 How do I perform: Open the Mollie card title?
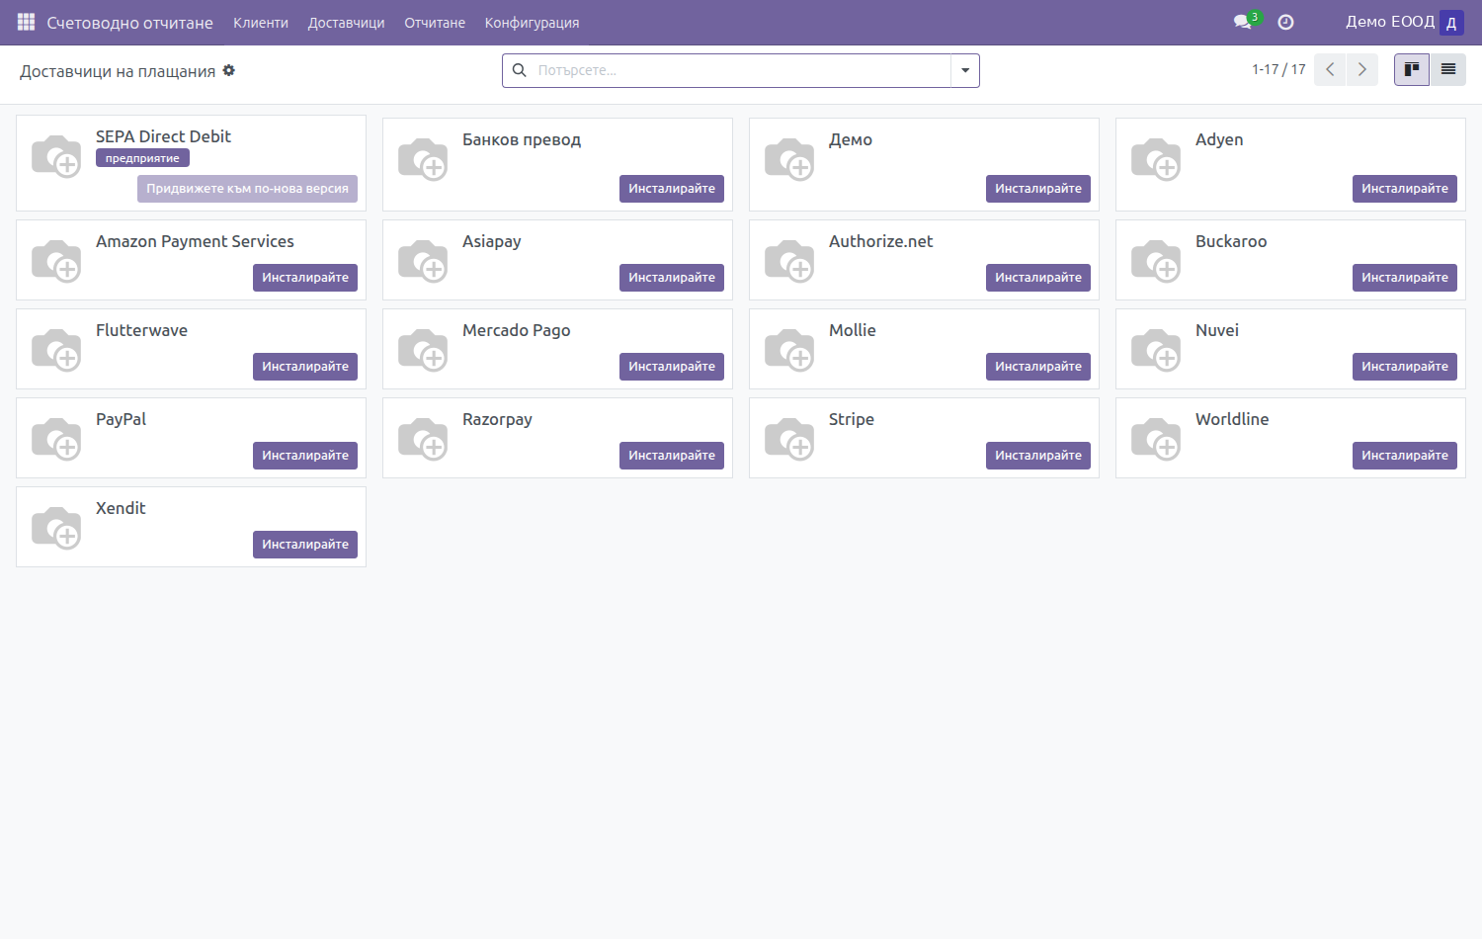[853, 330]
